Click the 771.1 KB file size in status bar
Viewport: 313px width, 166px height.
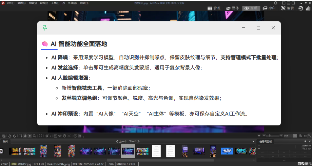pos(39,164)
